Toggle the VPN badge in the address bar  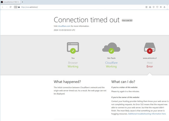(x=16, y=7)
